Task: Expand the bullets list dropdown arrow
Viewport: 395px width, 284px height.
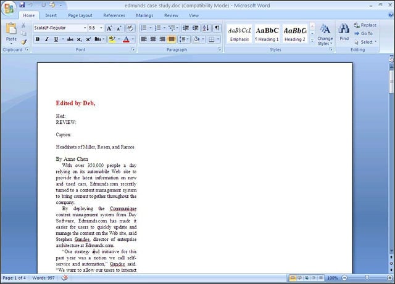Action: pos(151,28)
